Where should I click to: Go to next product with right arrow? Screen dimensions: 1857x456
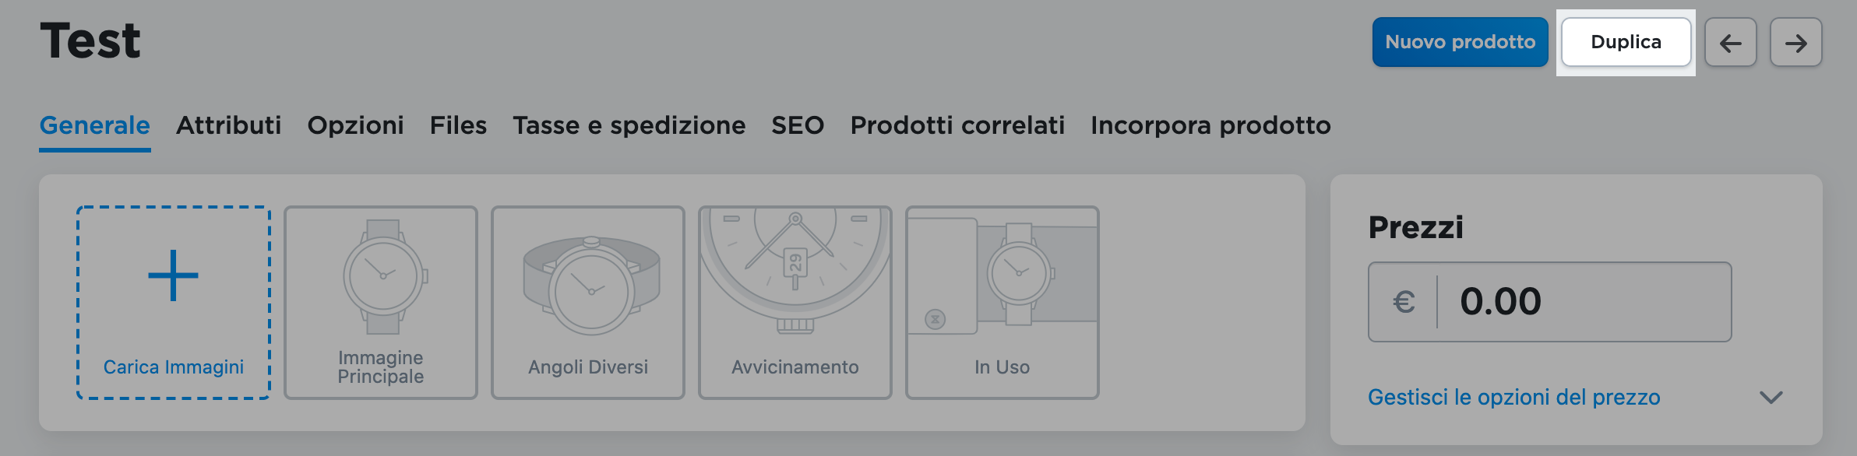(1795, 43)
